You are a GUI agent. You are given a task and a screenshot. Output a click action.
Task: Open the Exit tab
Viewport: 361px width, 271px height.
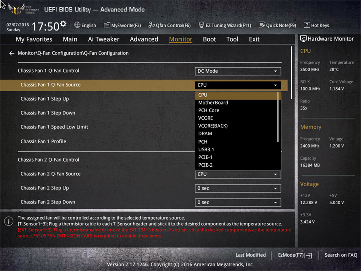click(x=254, y=39)
